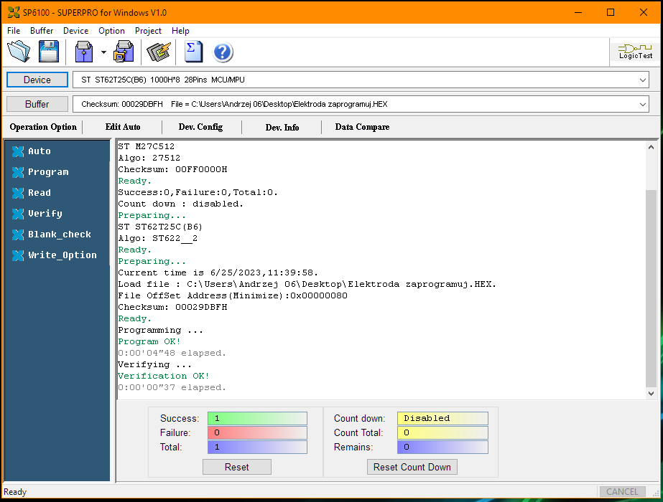Click the red Failure count field
Viewport: 663px width, 502px height.
pyautogui.click(x=257, y=432)
